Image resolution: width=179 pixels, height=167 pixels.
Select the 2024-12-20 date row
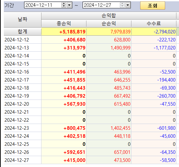(x=17, y=104)
